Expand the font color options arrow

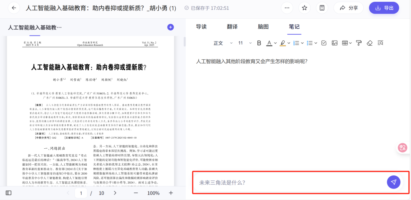275,43
